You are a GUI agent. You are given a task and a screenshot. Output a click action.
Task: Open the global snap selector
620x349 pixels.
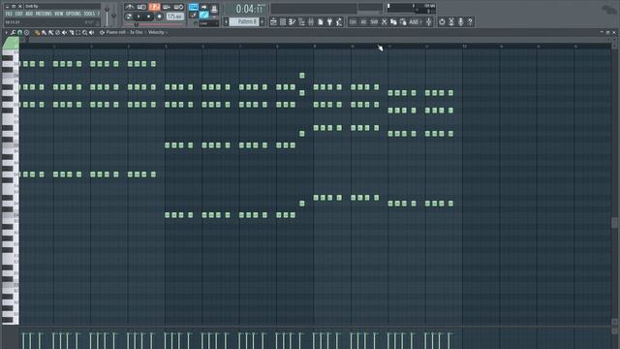point(208,23)
